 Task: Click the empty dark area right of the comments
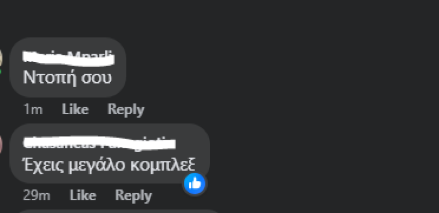[322, 112]
